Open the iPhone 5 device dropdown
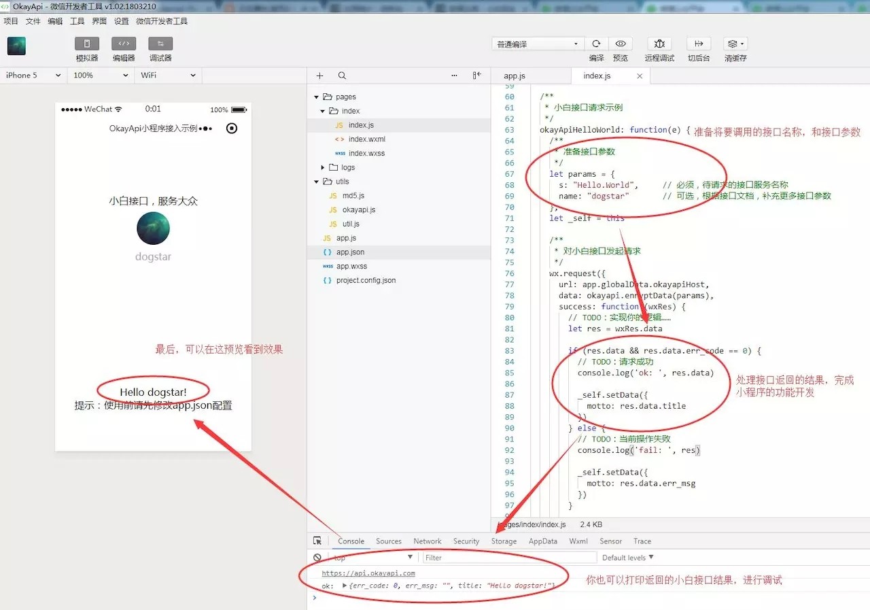 (33, 75)
